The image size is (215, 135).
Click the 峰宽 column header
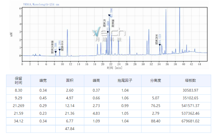click(x=43, y=81)
